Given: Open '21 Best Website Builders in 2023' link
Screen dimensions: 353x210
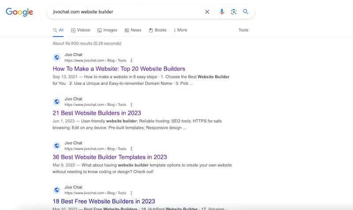Looking at the screenshot, I should (x=97, y=113).
